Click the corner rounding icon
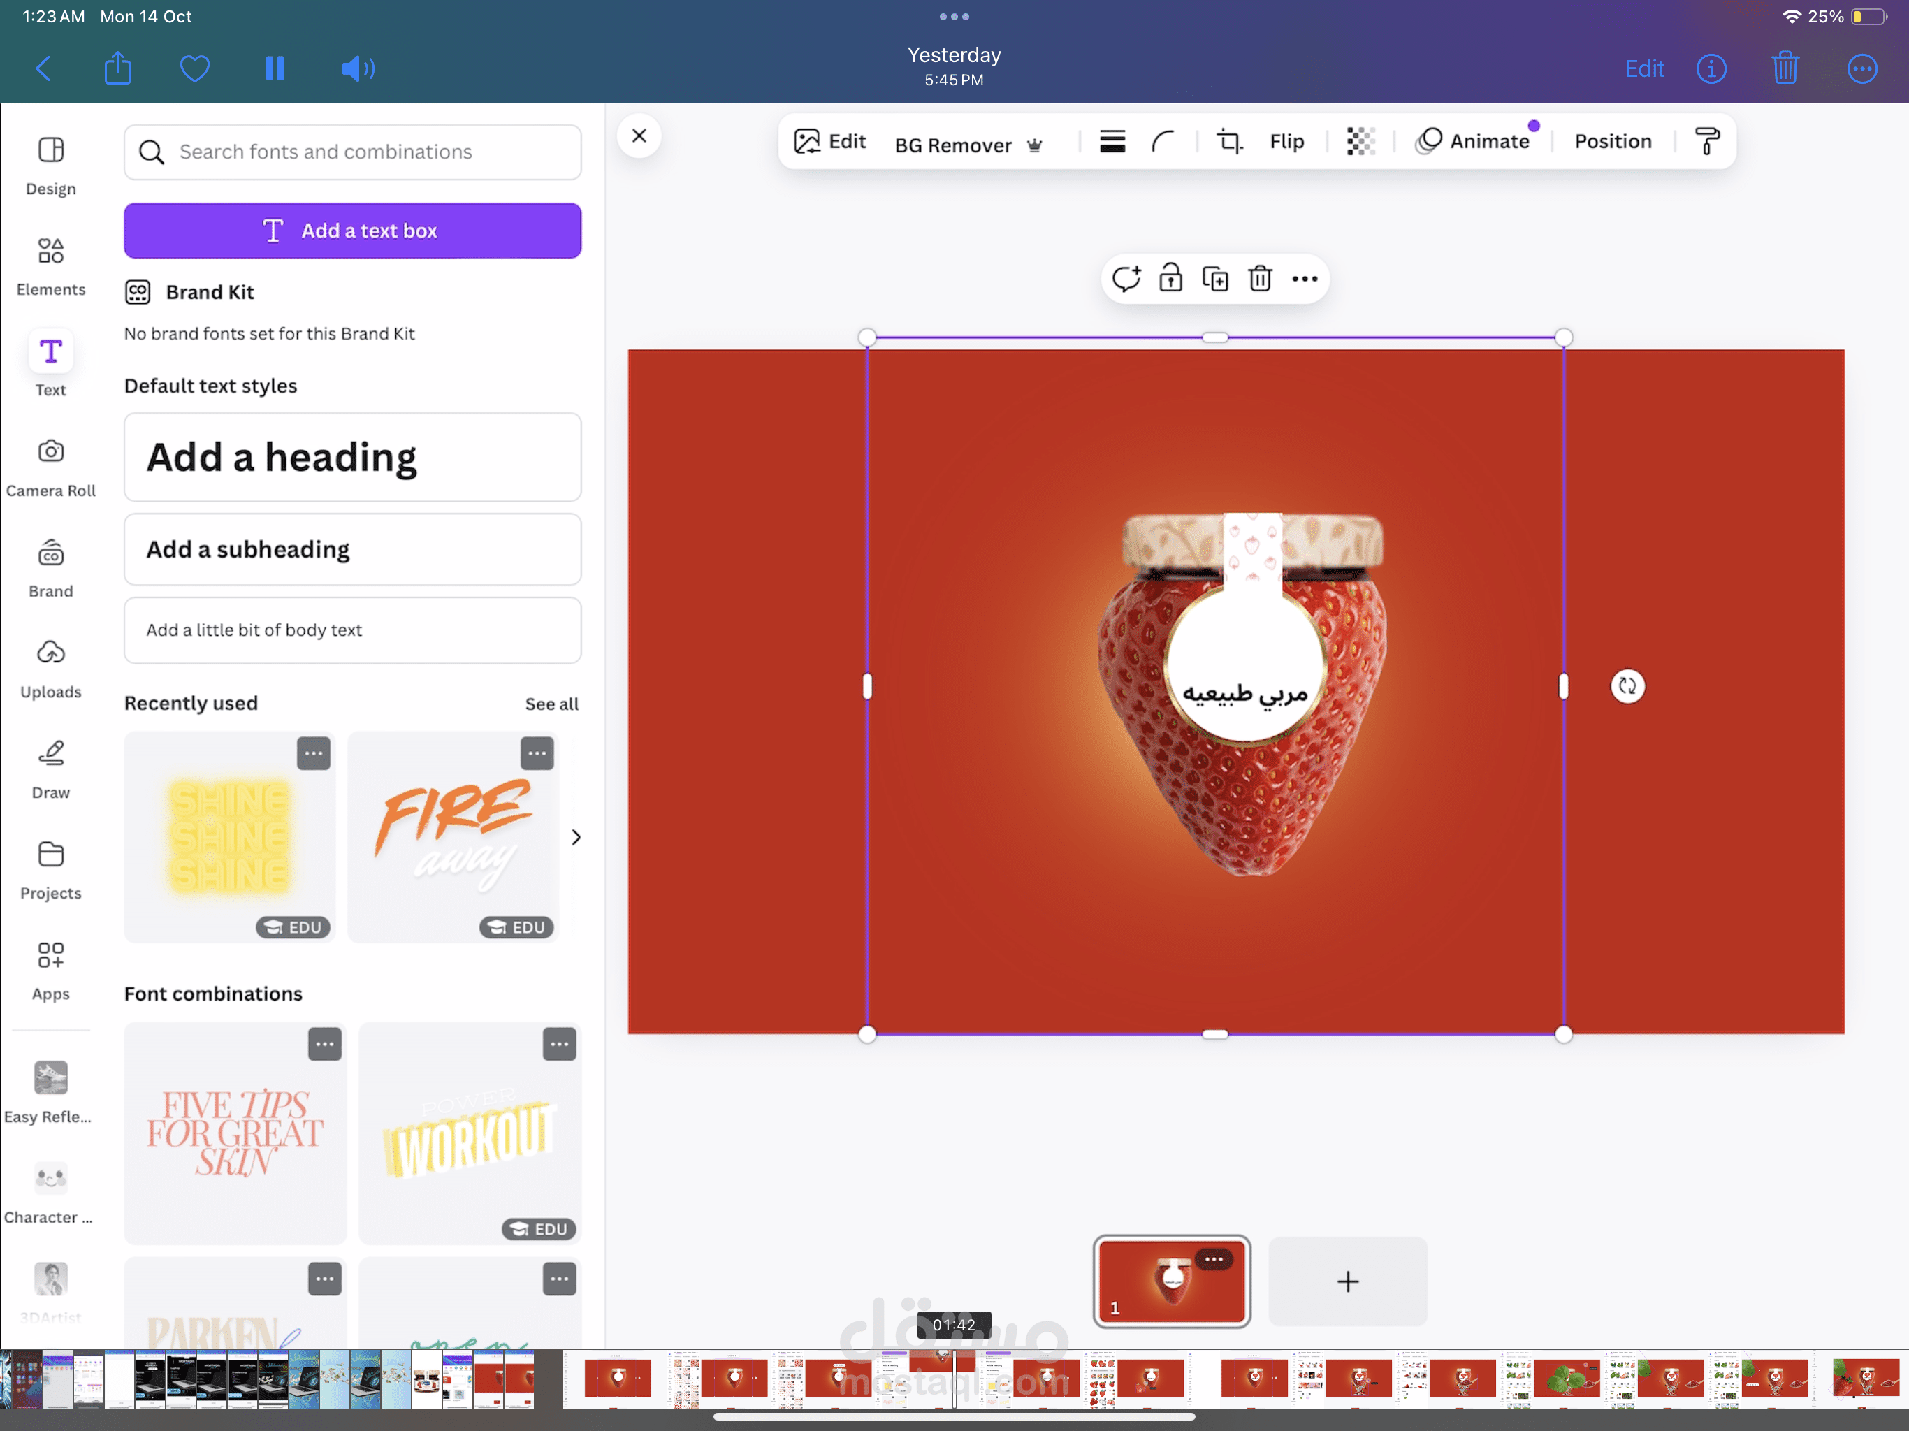The width and height of the screenshot is (1909, 1431). tap(1163, 142)
